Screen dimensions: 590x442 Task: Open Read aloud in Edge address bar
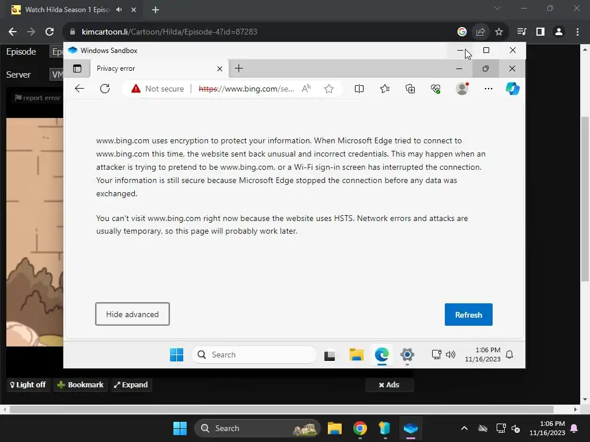[x=307, y=89]
